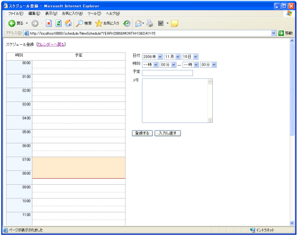Click the page vertical scrollbar down arrow
This screenshot has width=297, height=236.
[x=291, y=223]
